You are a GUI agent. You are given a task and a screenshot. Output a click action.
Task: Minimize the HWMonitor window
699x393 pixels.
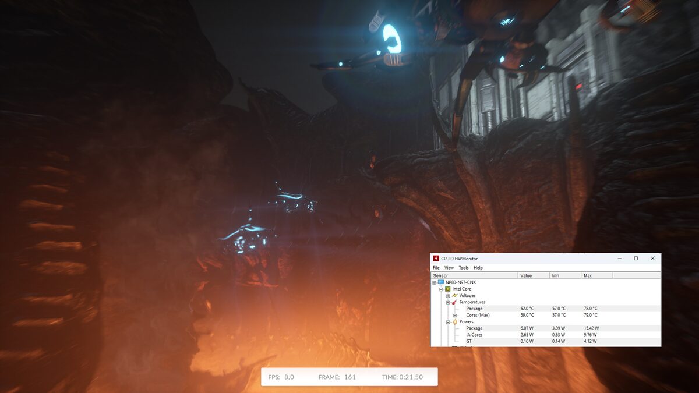619,259
